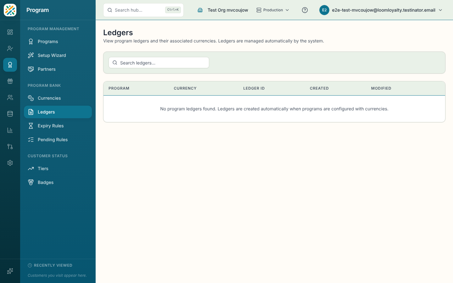Click the highlighted award ribbon icon in the left rail
The width and height of the screenshot is (453, 283).
coord(10,65)
